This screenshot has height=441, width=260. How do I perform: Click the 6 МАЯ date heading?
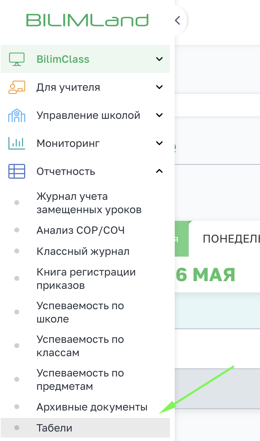(x=205, y=275)
